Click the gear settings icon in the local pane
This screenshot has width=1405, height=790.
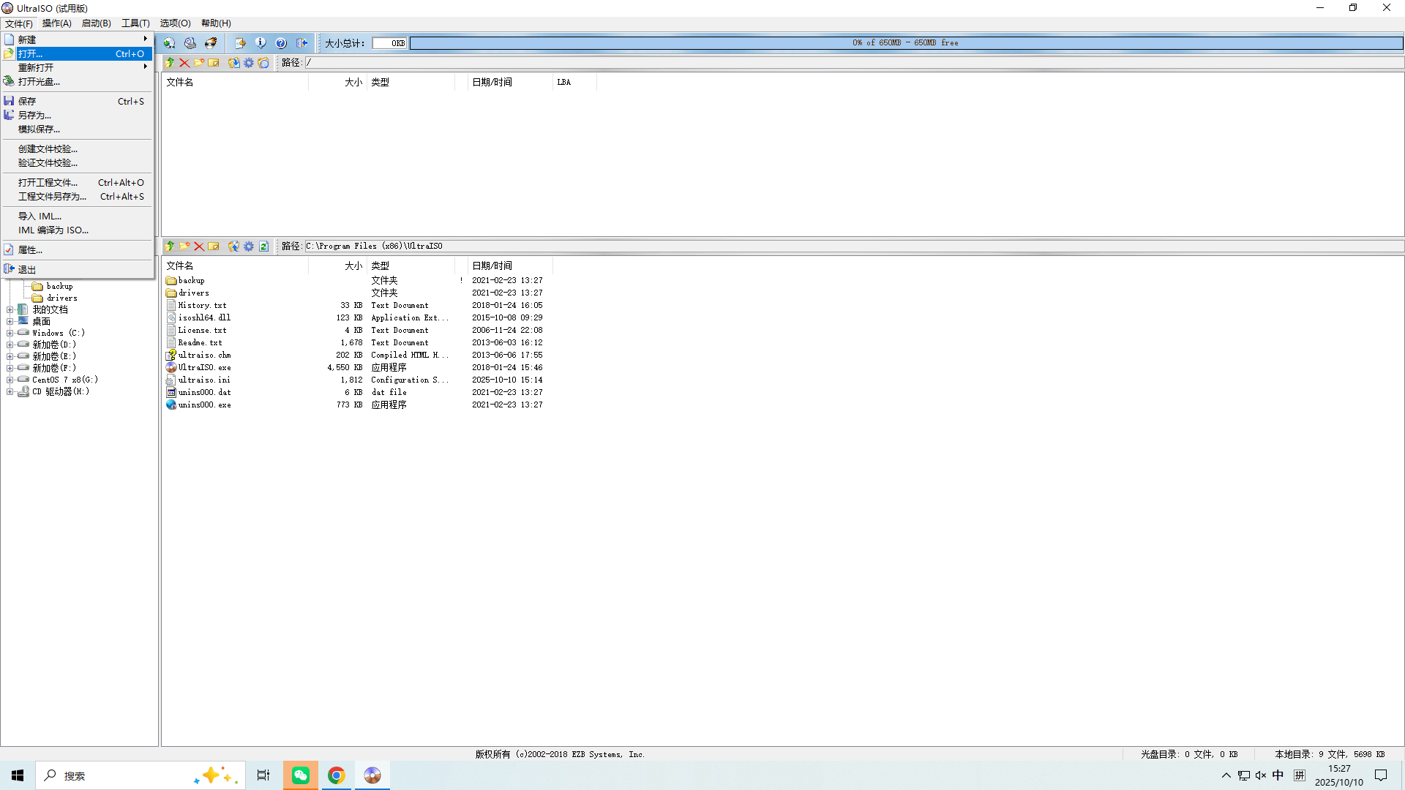249,247
